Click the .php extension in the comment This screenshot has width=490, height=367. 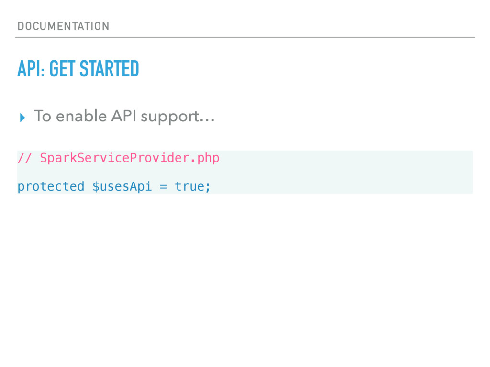205,159
